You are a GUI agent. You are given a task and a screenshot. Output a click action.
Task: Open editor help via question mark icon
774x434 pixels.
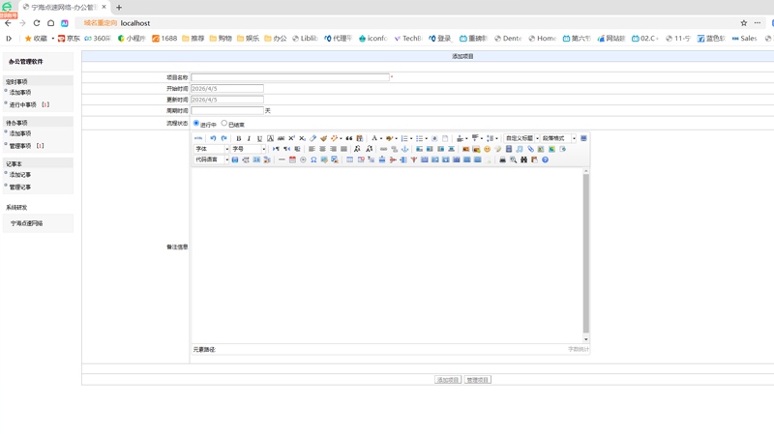click(545, 159)
